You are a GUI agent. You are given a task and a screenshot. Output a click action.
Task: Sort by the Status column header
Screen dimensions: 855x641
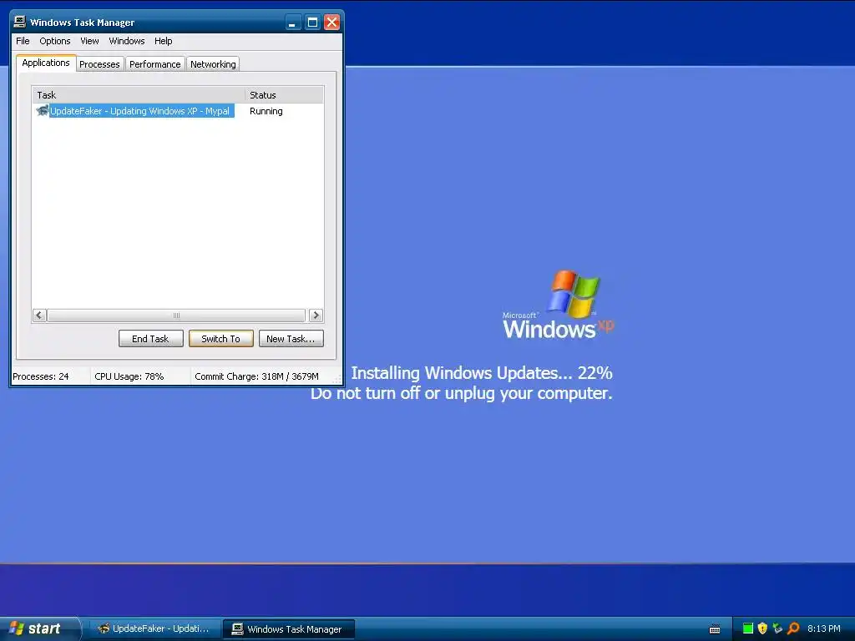(x=284, y=95)
